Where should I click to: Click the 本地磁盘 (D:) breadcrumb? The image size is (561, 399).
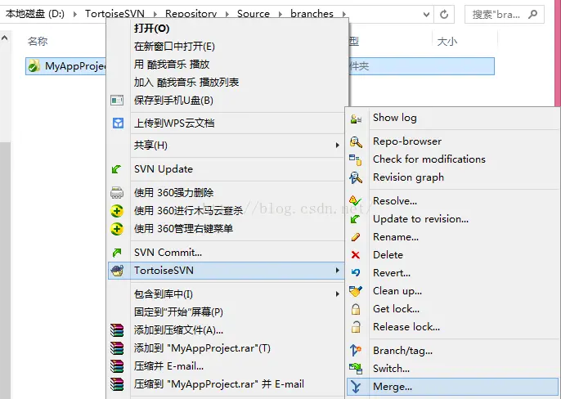coord(34,14)
